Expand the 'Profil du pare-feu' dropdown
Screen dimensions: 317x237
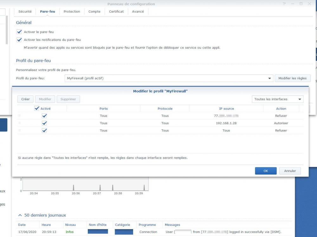click(270, 78)
